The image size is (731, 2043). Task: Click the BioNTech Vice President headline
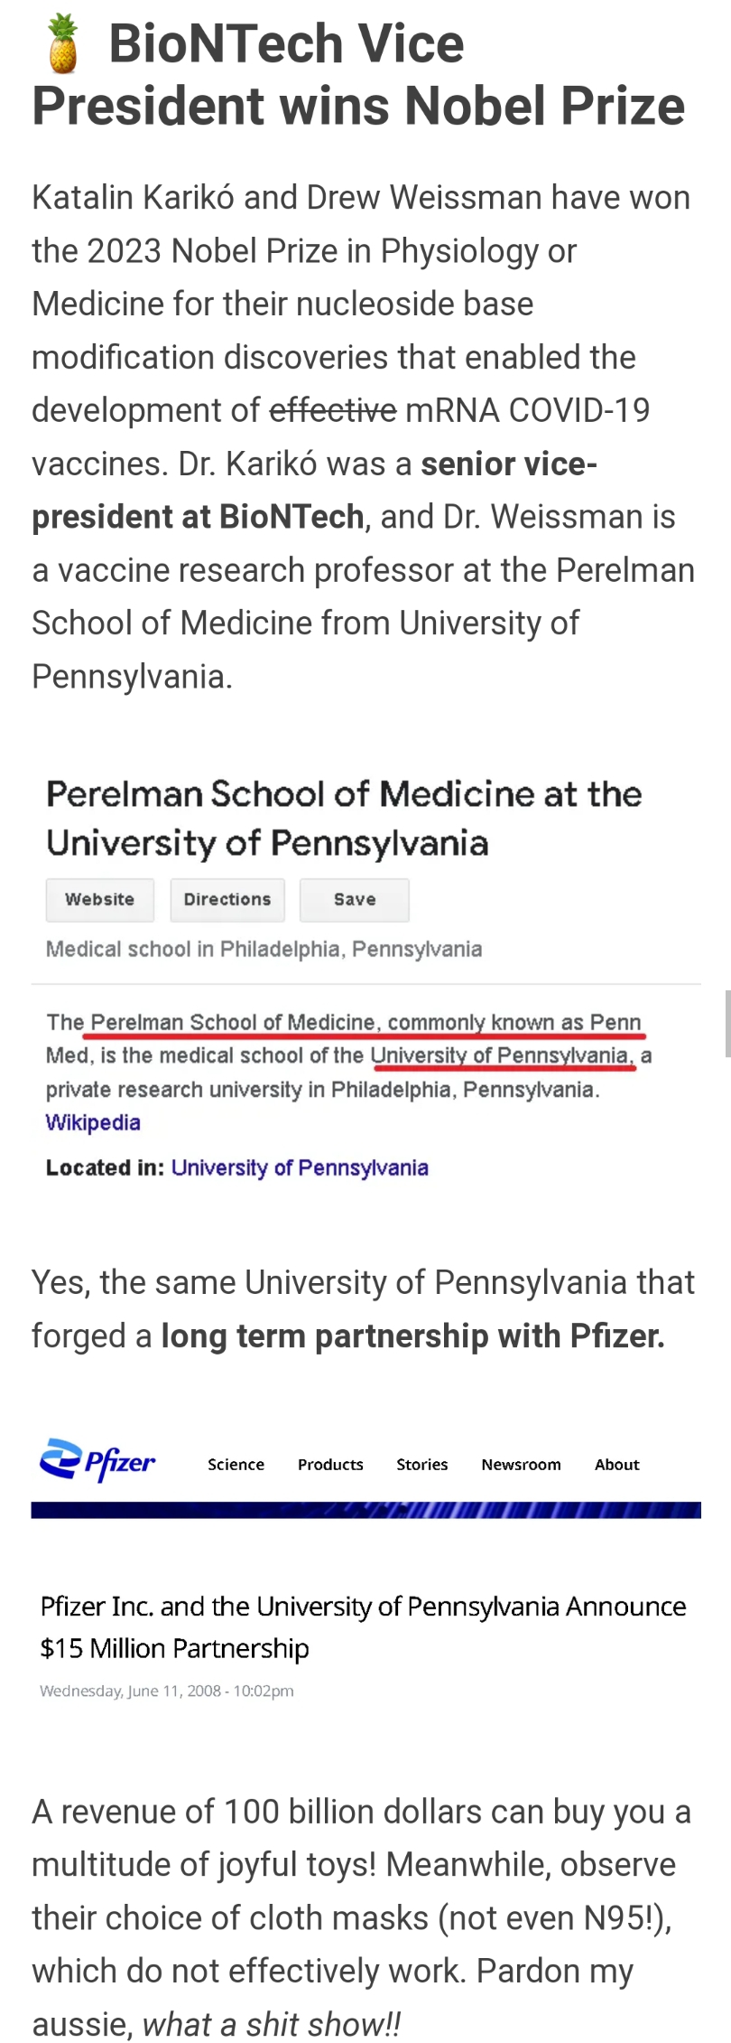359,74
